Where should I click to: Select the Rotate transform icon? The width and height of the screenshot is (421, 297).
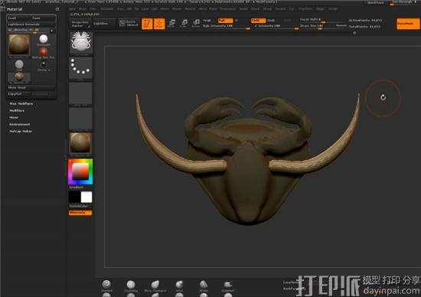(196, 24)
